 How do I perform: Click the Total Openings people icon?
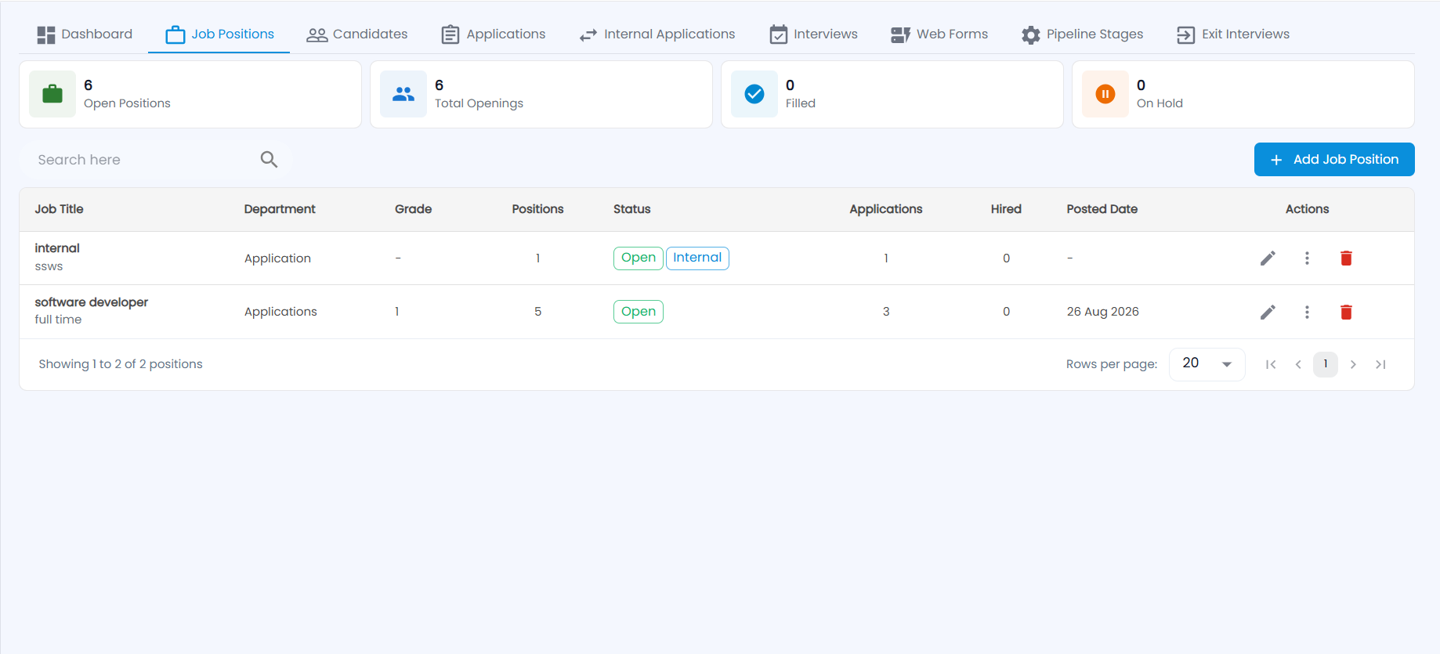click(x=403, y=94)
